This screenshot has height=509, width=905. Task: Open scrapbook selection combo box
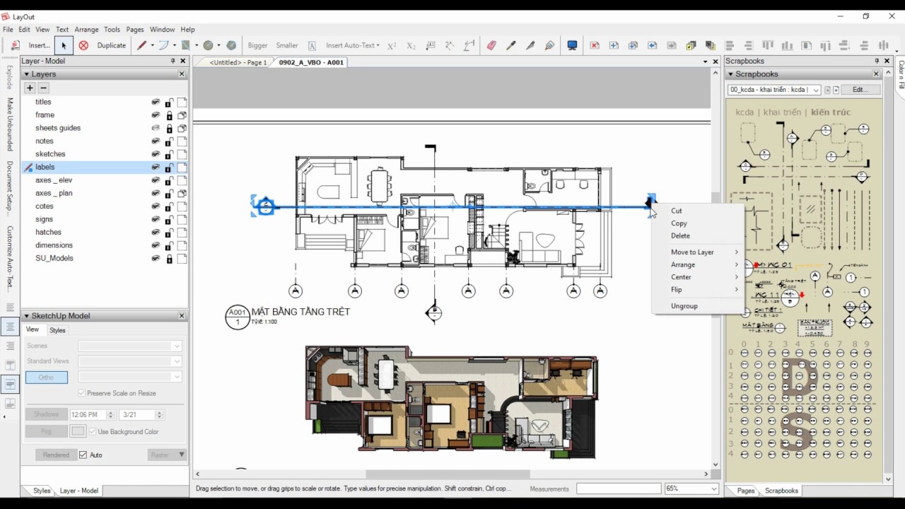pos(773,90)
